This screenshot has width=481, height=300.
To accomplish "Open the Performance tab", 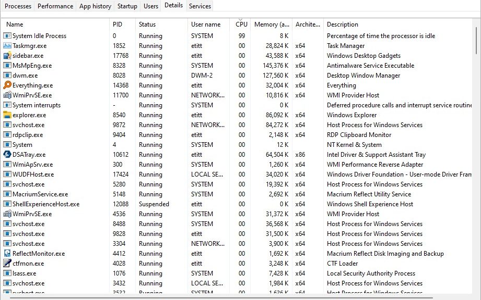I will coord(55,6).
